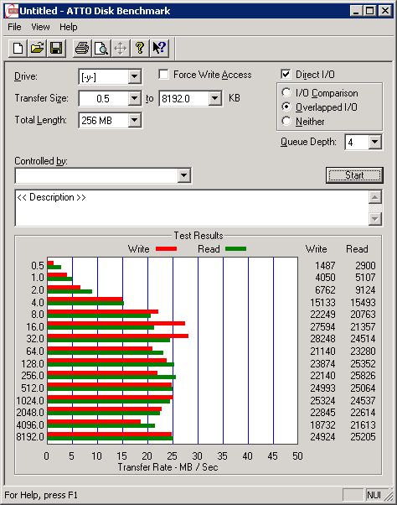The image size is (397, 505).
Task: Save results with the floppy disk icon
Action: coord(56,49)
